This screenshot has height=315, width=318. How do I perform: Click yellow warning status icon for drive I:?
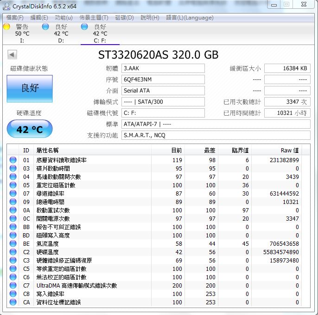6,26
